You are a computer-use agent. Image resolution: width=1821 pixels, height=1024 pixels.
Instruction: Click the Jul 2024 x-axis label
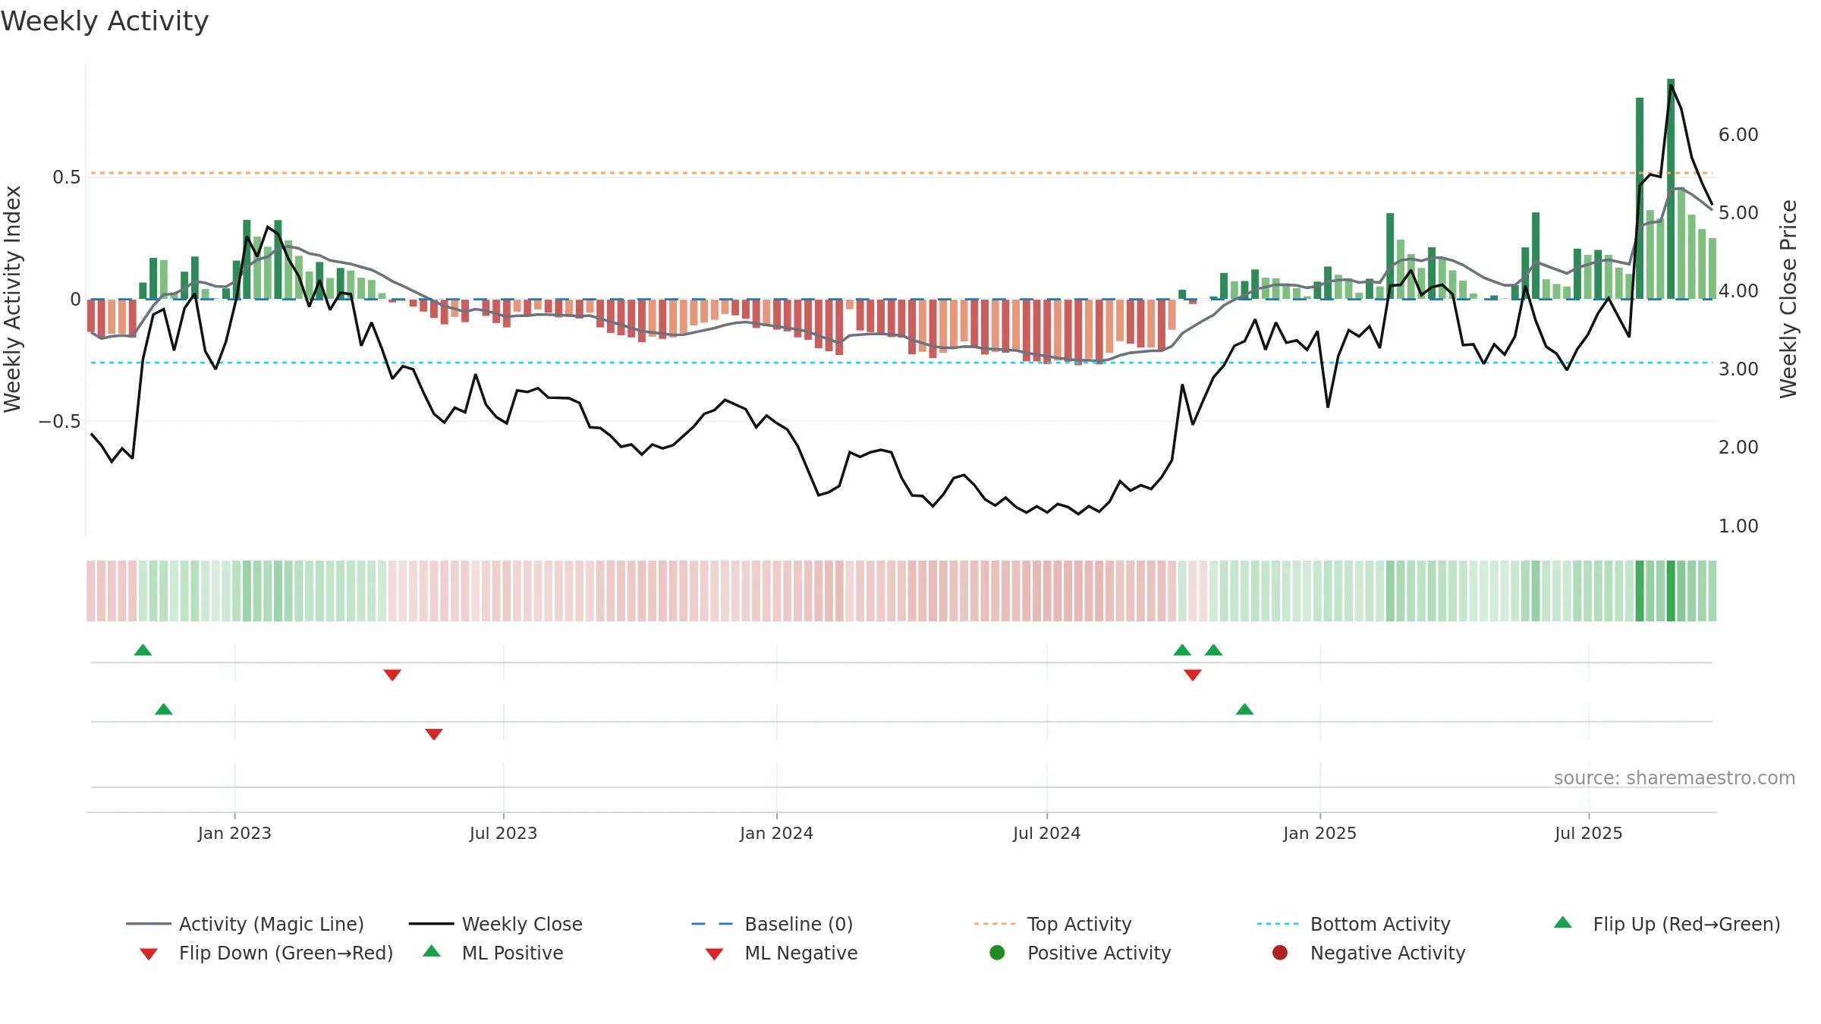1046,833
